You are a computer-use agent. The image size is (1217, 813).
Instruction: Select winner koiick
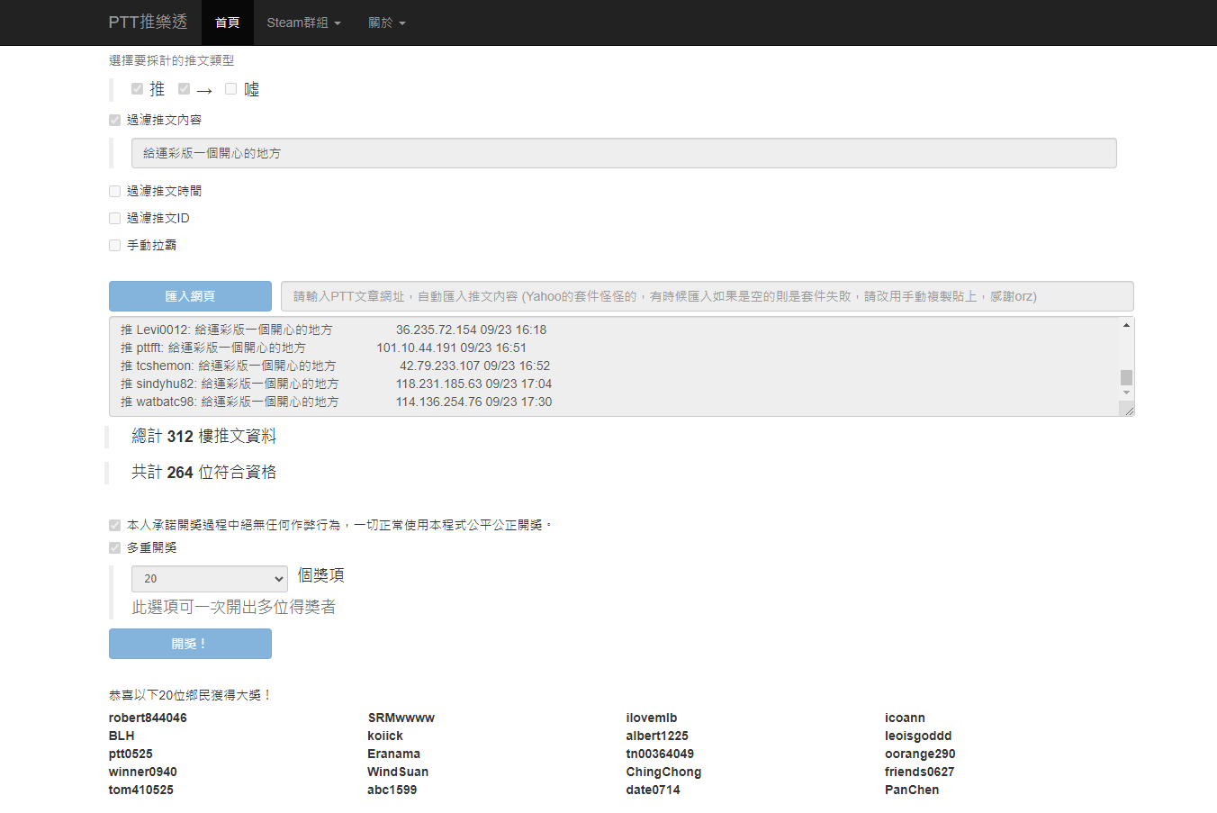[385, 736]
